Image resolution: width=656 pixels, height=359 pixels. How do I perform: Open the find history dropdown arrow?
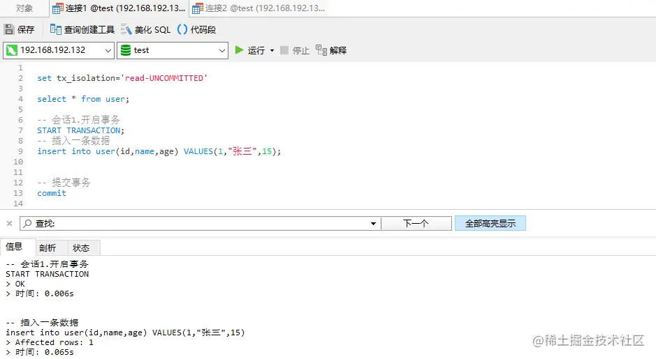tap(373, 224)
